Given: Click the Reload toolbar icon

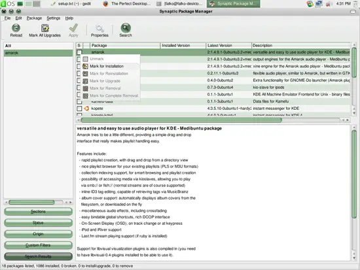Looking at the screenshot, I should point(16,28).
